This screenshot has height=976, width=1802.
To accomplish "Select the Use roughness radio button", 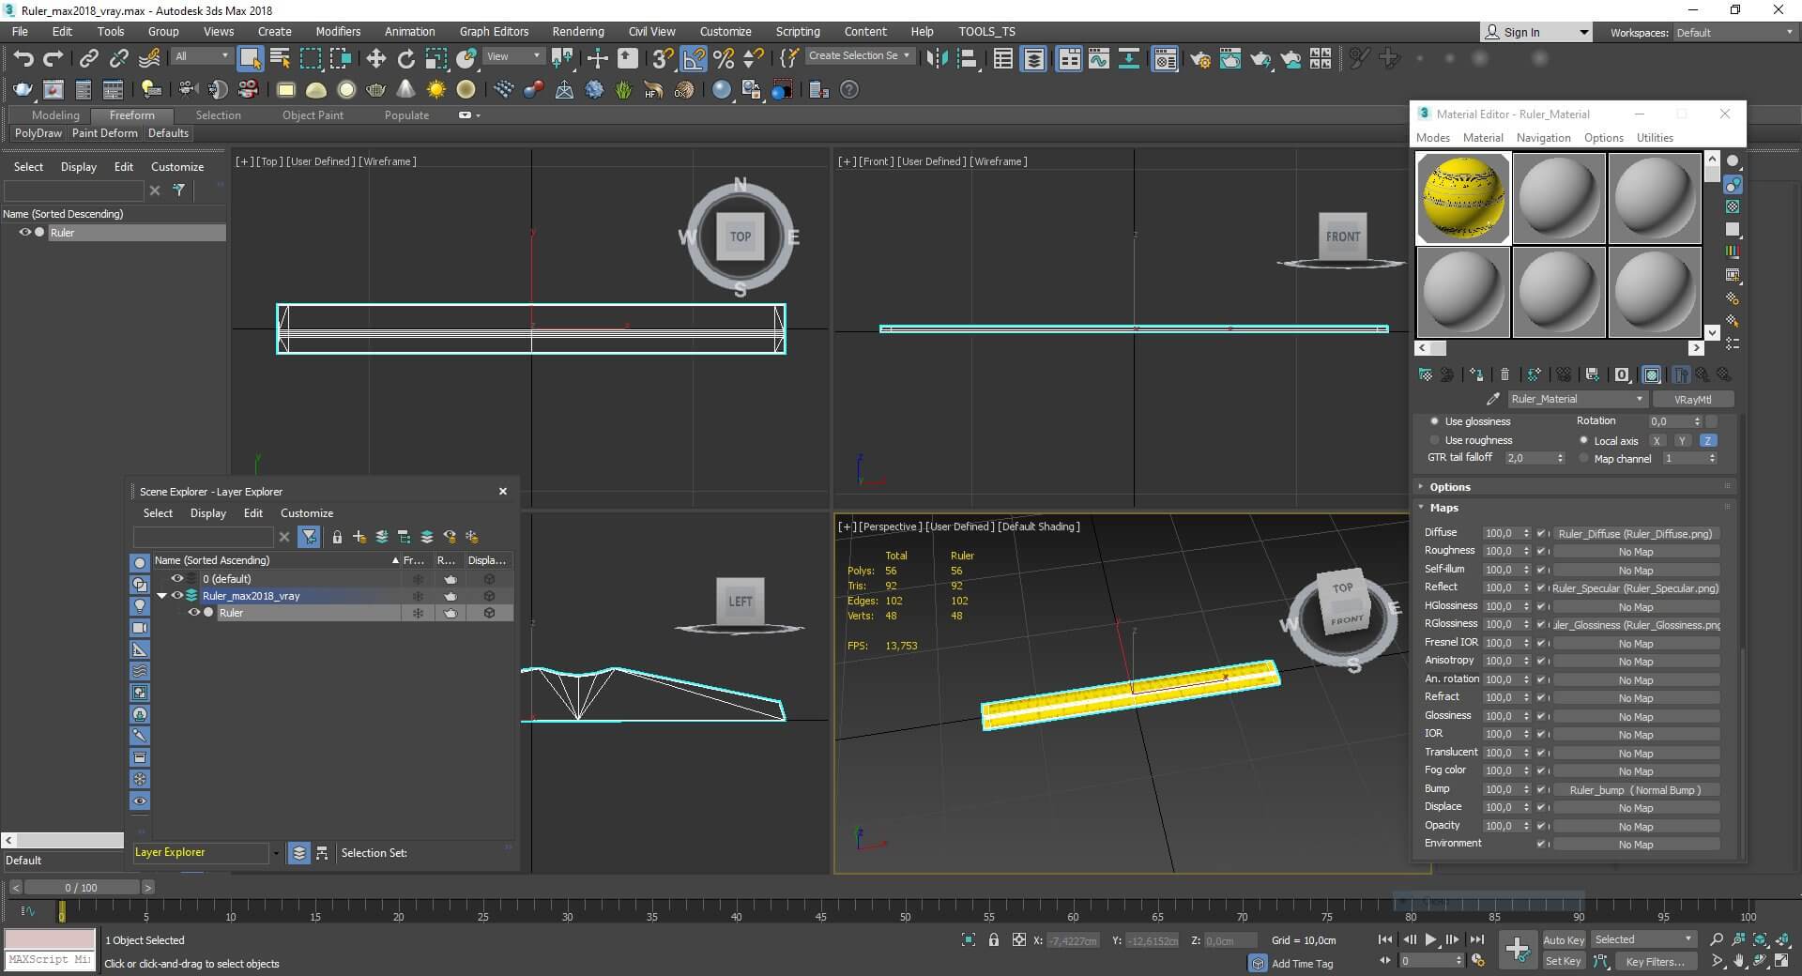I will click(x=1434, y=440).
